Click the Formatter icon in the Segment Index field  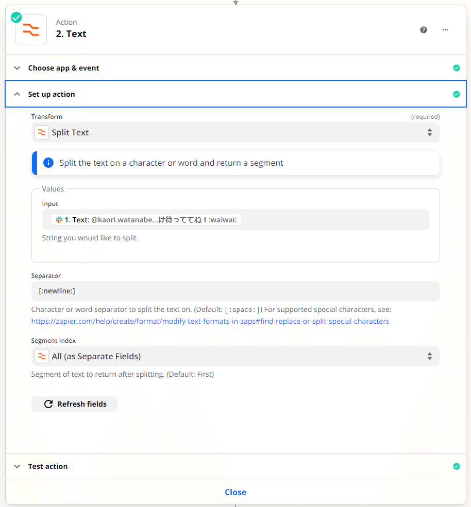click(x=42, y=356)
